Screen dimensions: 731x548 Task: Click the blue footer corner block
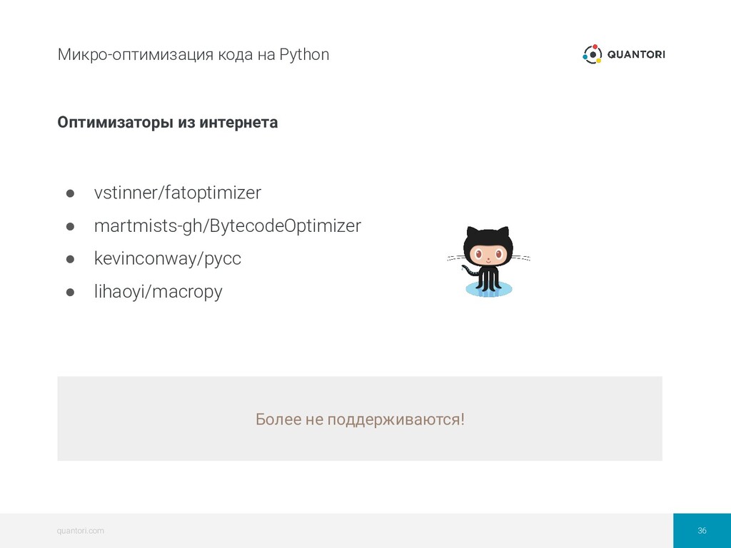coord(702,531)
